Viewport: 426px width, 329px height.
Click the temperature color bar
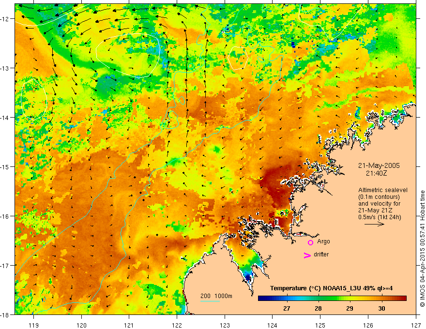[x=332, y=299]
